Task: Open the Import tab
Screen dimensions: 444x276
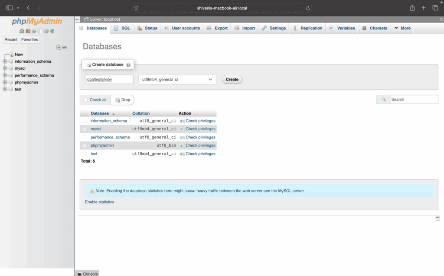Action: tap(245, 28)
